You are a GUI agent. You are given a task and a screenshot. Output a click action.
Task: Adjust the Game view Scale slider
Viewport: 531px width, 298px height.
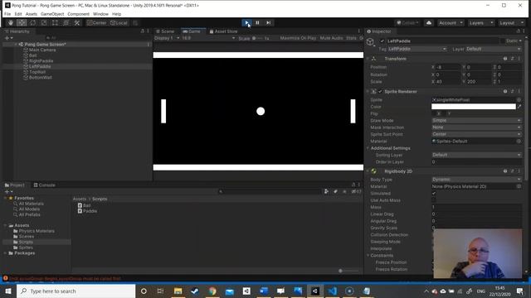point(257,38)
